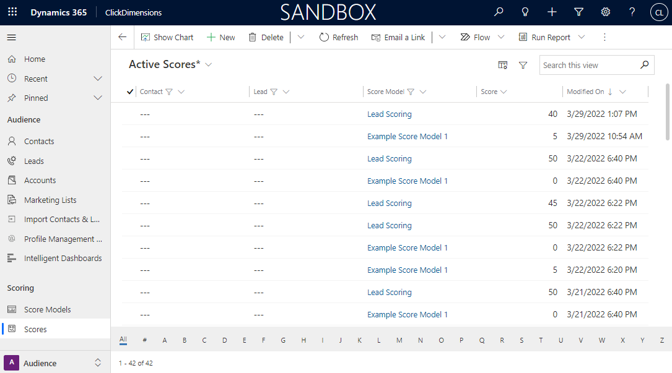The image size is (672, 373).
Task: Open the assistant lightbulb icon
Action: click(x=525, y=12)
